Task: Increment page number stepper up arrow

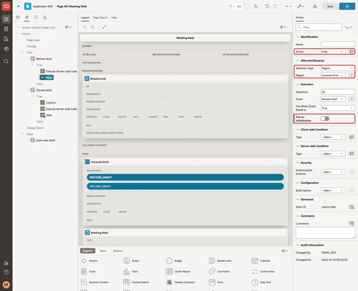Action: click(x=245, y=5)
